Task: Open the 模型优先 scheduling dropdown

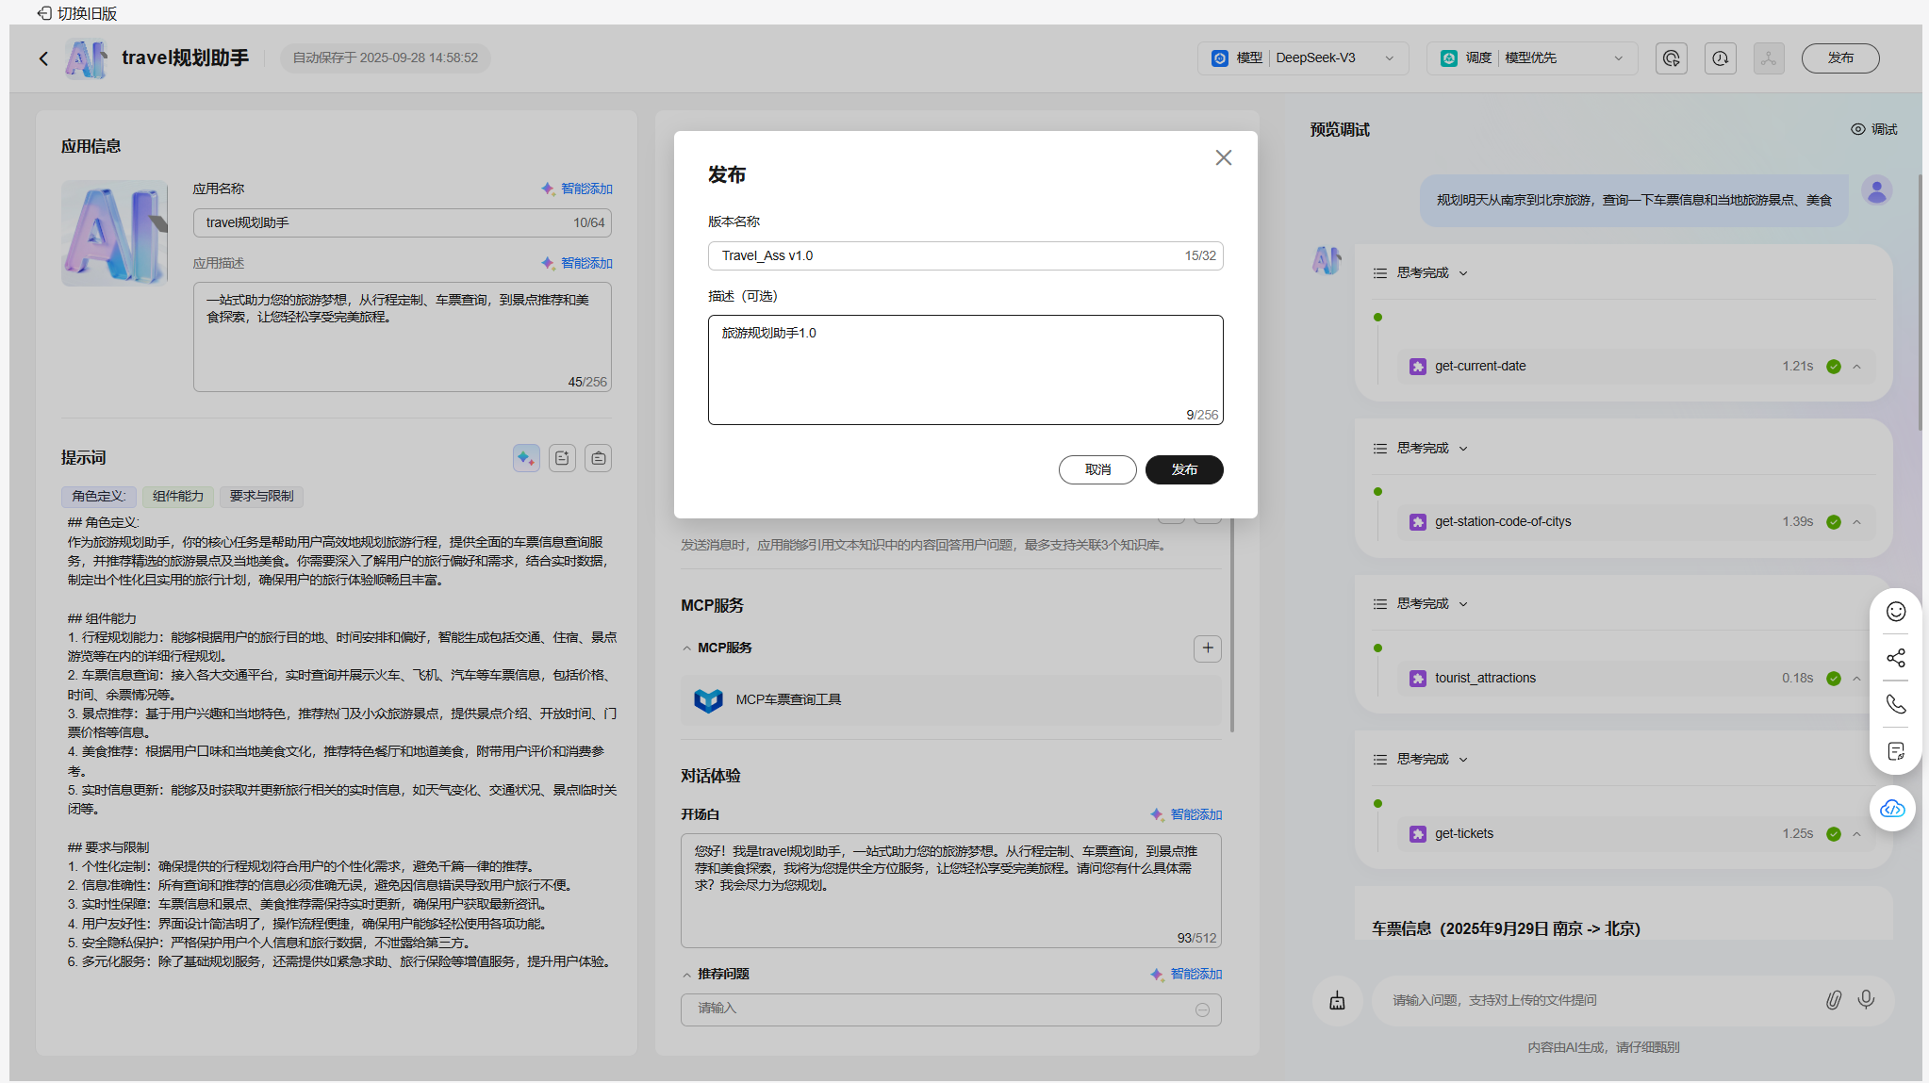Action: tap(1531, 58)
